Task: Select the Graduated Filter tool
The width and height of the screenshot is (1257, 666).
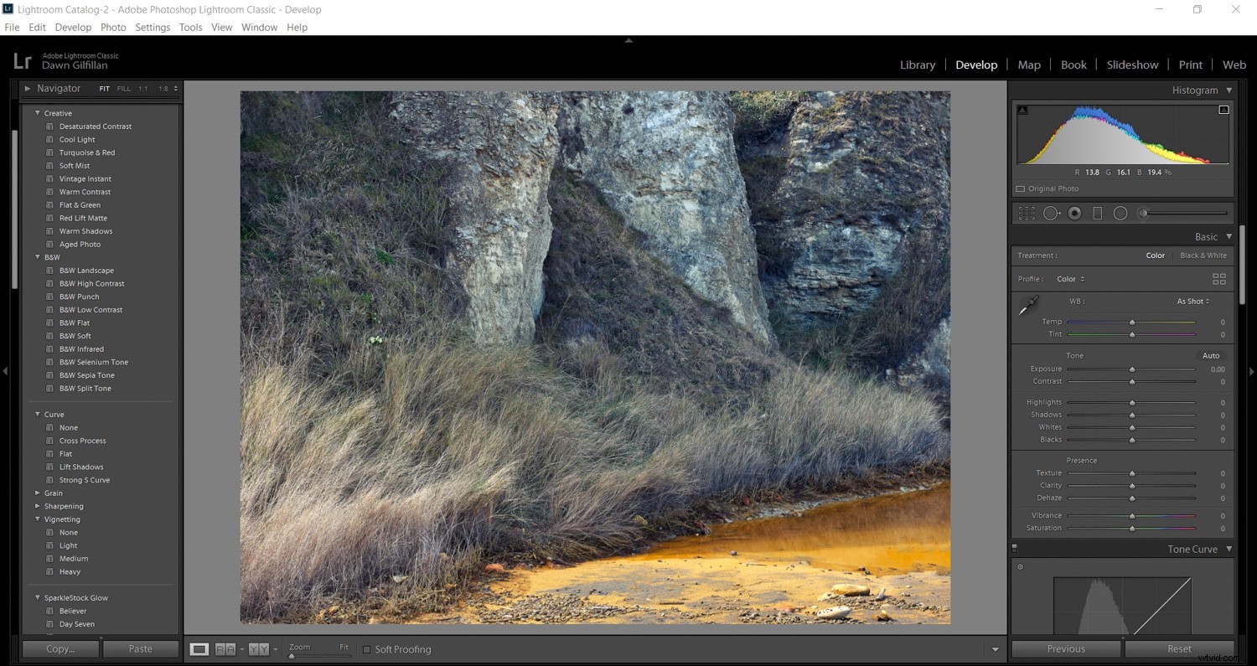Action: [1098, 212]
